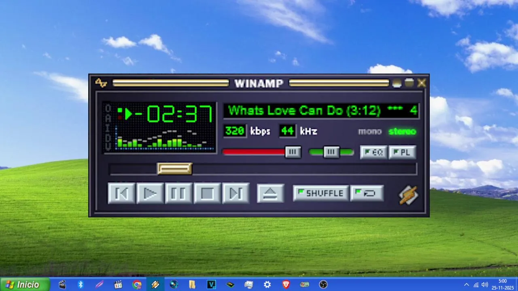Open Bluetooth from the taskbar
This screenshot has height=291, width=518.
pyautogui.click(x=81, y=285)
